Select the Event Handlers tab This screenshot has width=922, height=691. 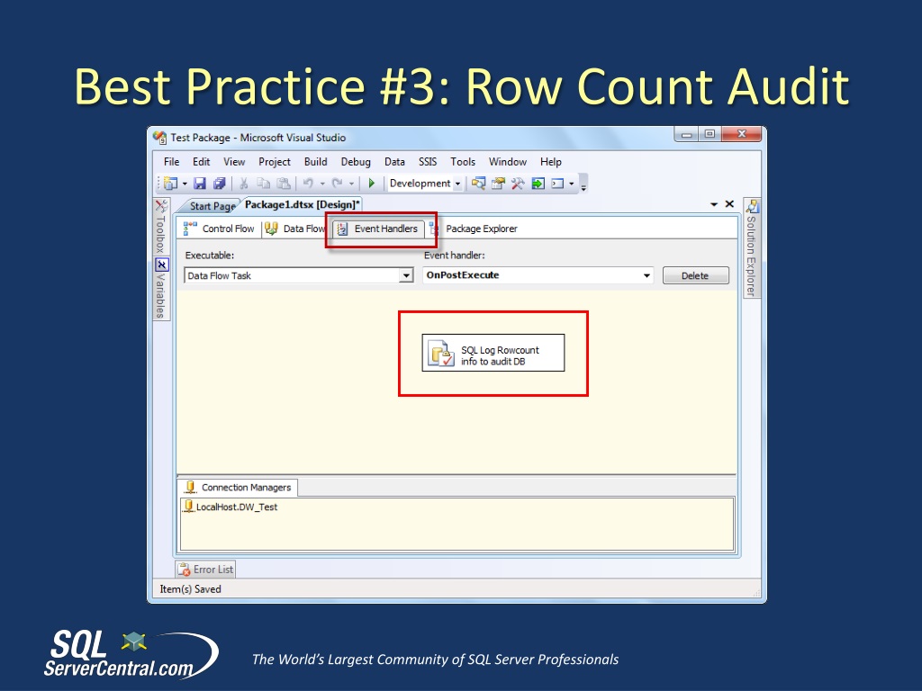(x=379, y=229)
